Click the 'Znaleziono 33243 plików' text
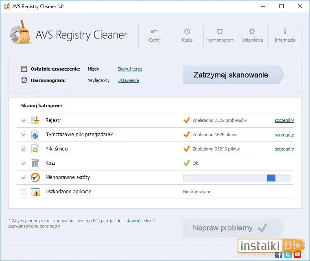This screenshot has height=261, width=310. click(216, 149)
